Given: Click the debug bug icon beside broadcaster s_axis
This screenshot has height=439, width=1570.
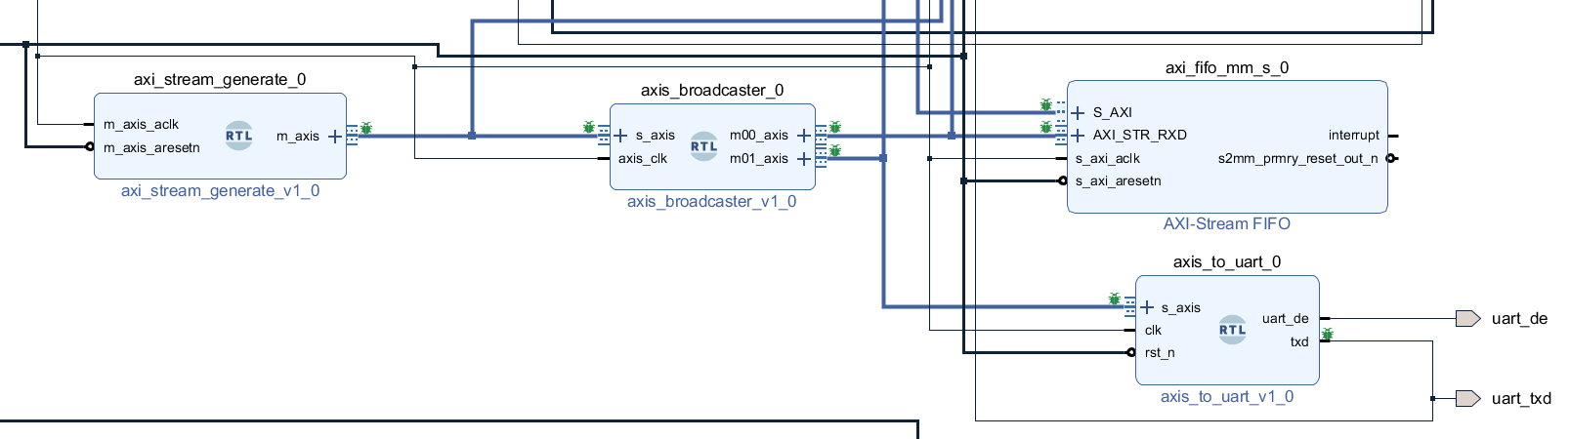Looking at the screenshot, I should point(588,127).
